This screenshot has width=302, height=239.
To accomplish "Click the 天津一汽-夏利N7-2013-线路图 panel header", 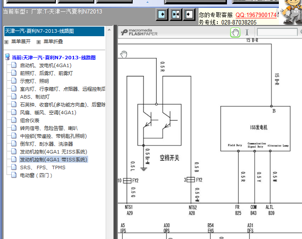I will [54, 31].
